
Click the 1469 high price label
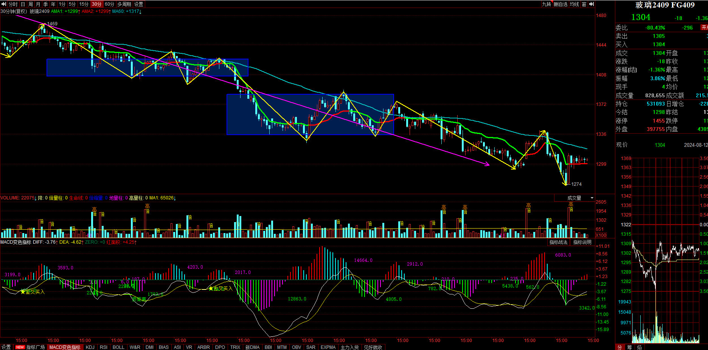52,23
